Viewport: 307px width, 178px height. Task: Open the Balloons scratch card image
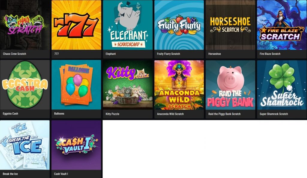(76, 85)
